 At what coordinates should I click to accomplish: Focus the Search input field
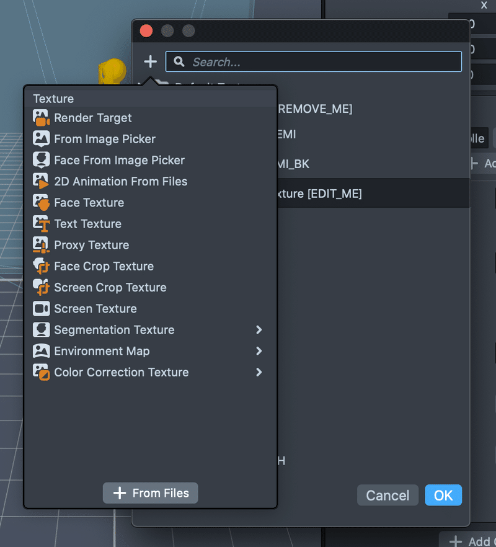click(x=314, y=62)
